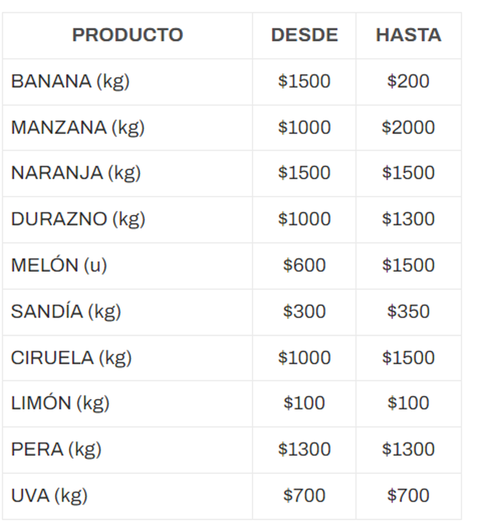Click the HASTA column header
The width and height of the screenshot is (477, 531).
click(409, 35)
